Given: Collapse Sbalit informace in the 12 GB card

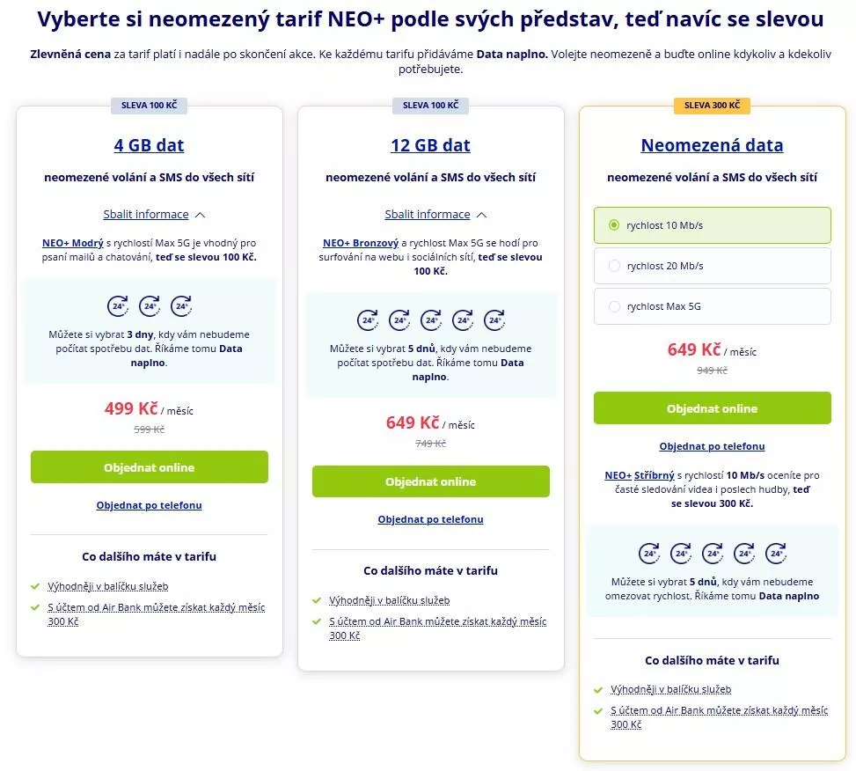Looking at the screenshot, I should pos(428,214).
